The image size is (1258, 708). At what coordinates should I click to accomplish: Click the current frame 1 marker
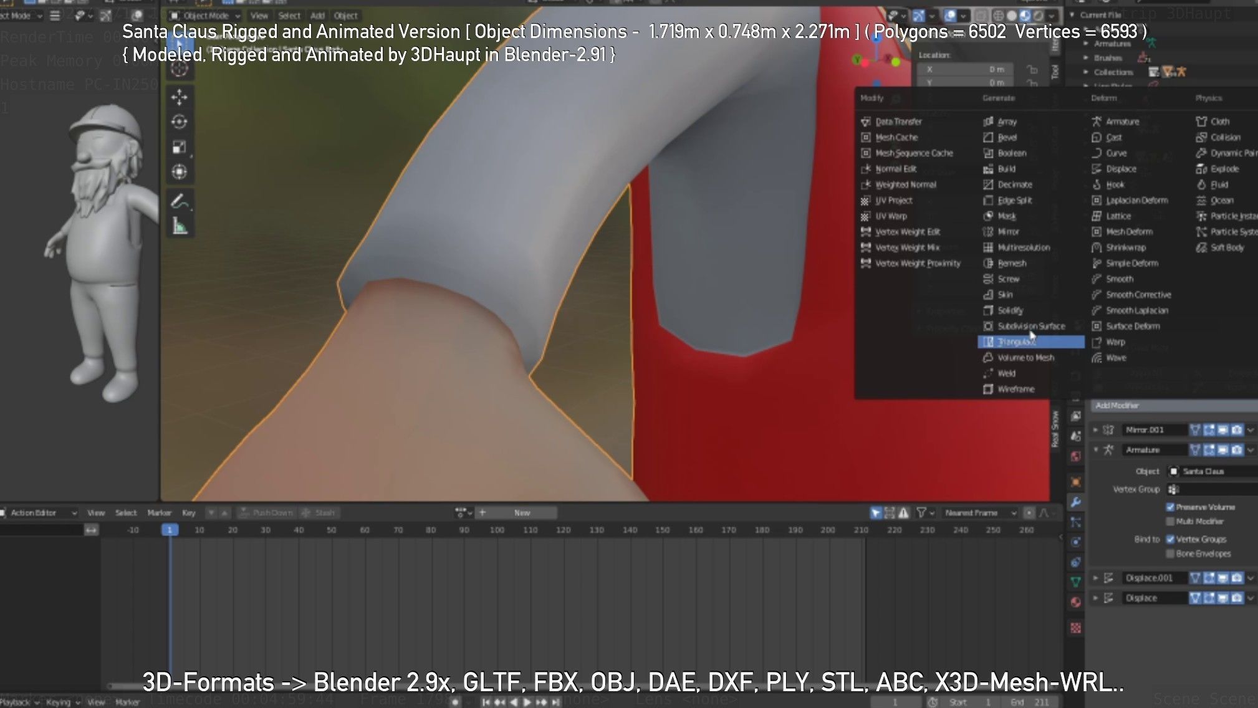pos(170,530)
